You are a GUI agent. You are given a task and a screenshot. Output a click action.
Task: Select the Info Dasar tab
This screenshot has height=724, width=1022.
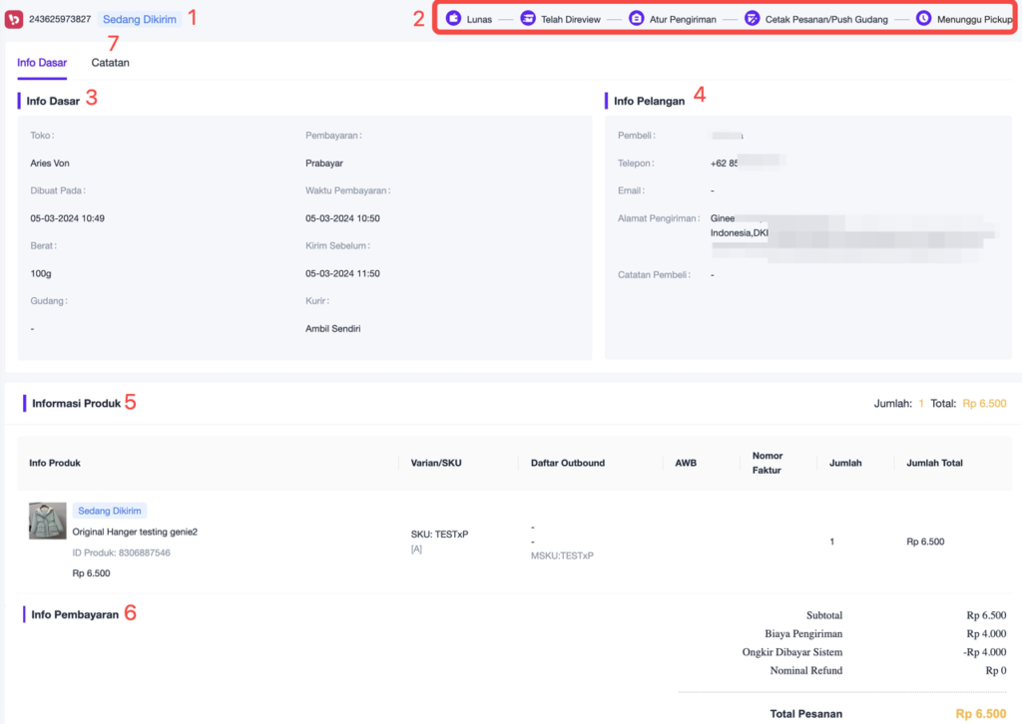click(42, 63)
